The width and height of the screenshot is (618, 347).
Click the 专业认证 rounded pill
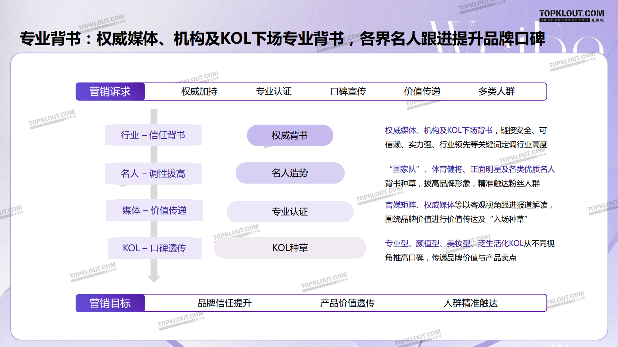click(290, 212)
